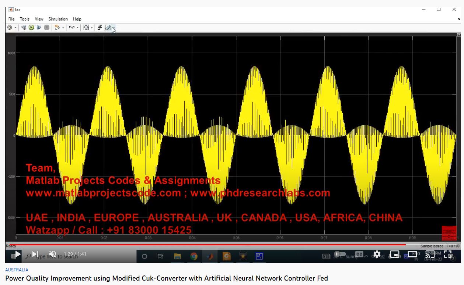
Task: Open the scope Configuration Properties gear
Action: [x=10, y=28]
